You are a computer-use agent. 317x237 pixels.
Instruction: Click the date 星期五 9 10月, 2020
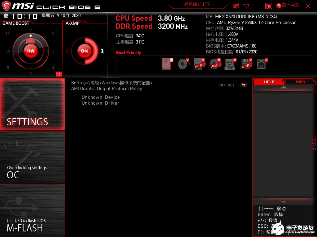tap(61, 15)
